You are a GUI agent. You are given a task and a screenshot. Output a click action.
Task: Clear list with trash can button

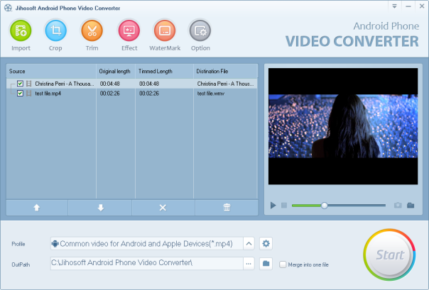click(227, 208)
